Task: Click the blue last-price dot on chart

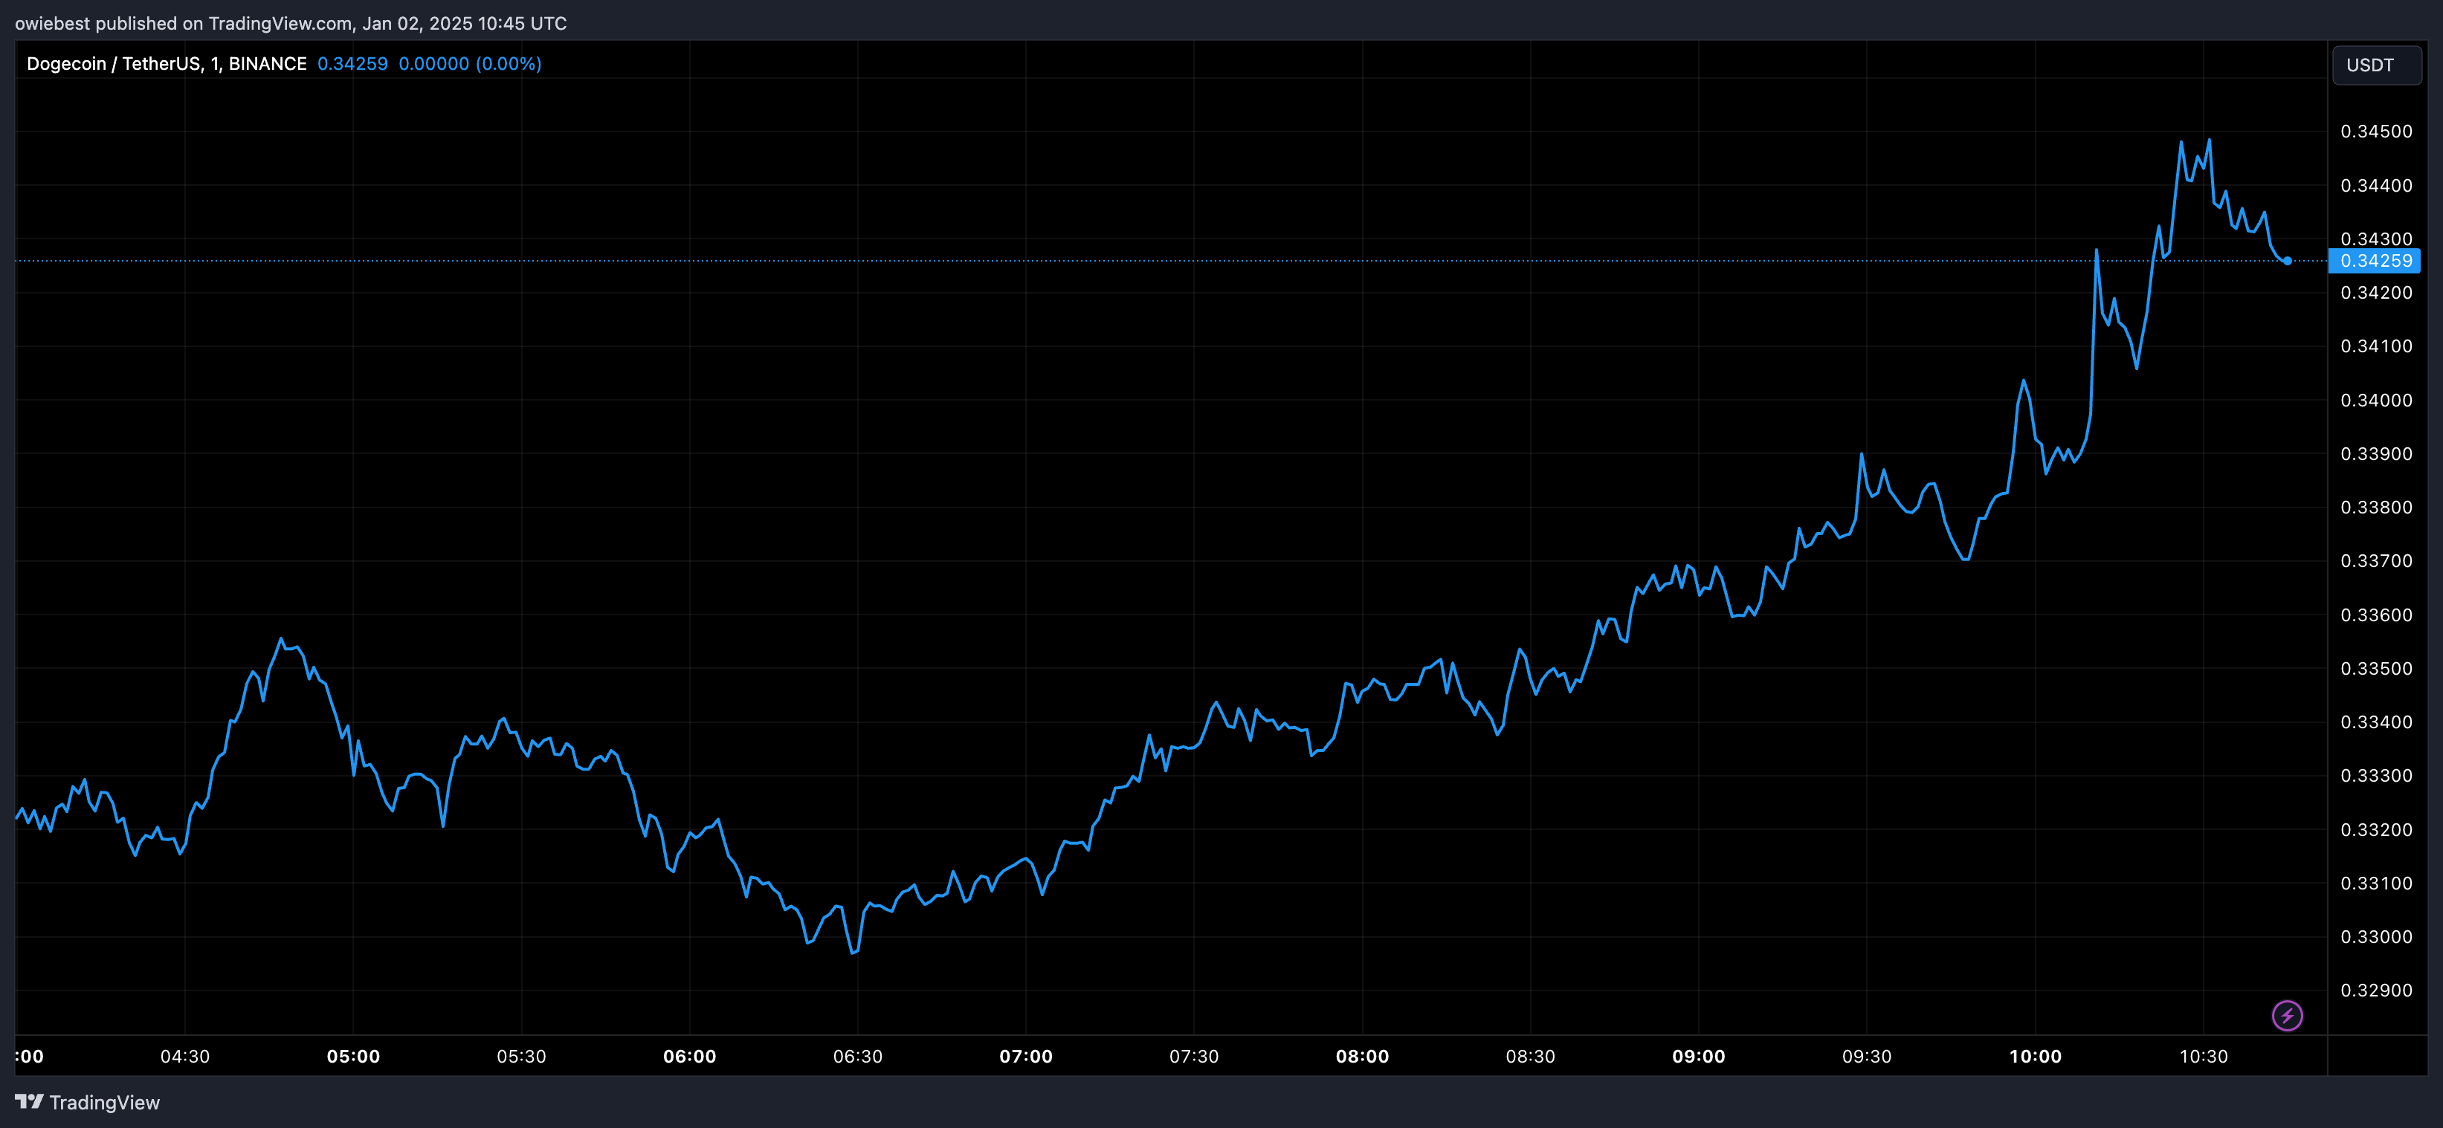Action: tap(2288, 261)
